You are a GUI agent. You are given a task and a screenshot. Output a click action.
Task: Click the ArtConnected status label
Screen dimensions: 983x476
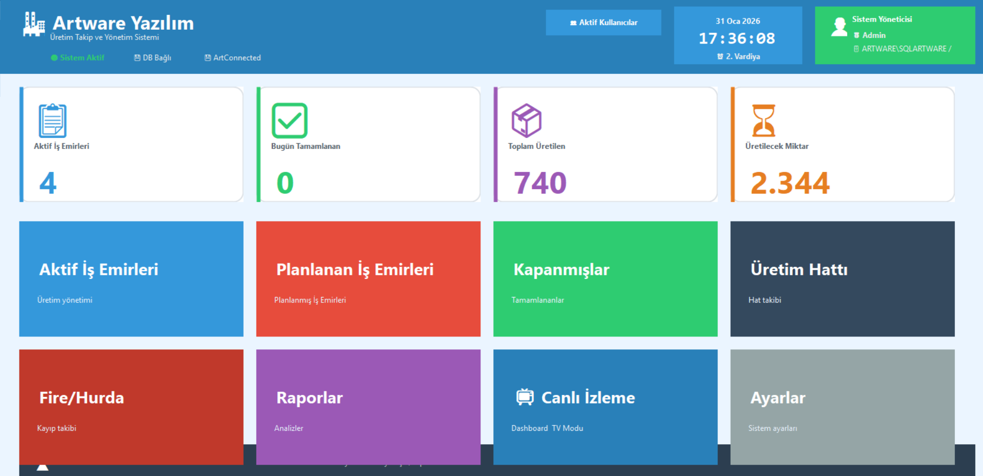tap(233, 57)
